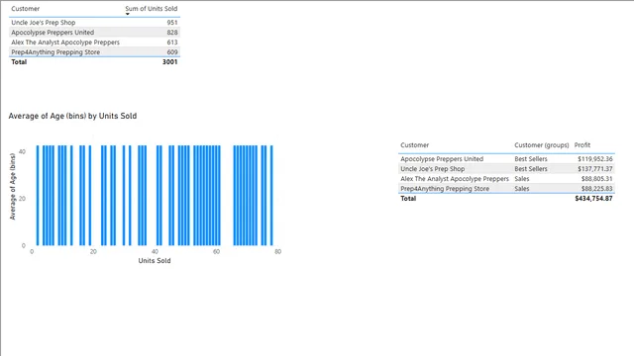Click the Best Sellers group for Uncle Joe's Prep Shop
This screenshot has height=356, width=634.
tap(531, 169)
